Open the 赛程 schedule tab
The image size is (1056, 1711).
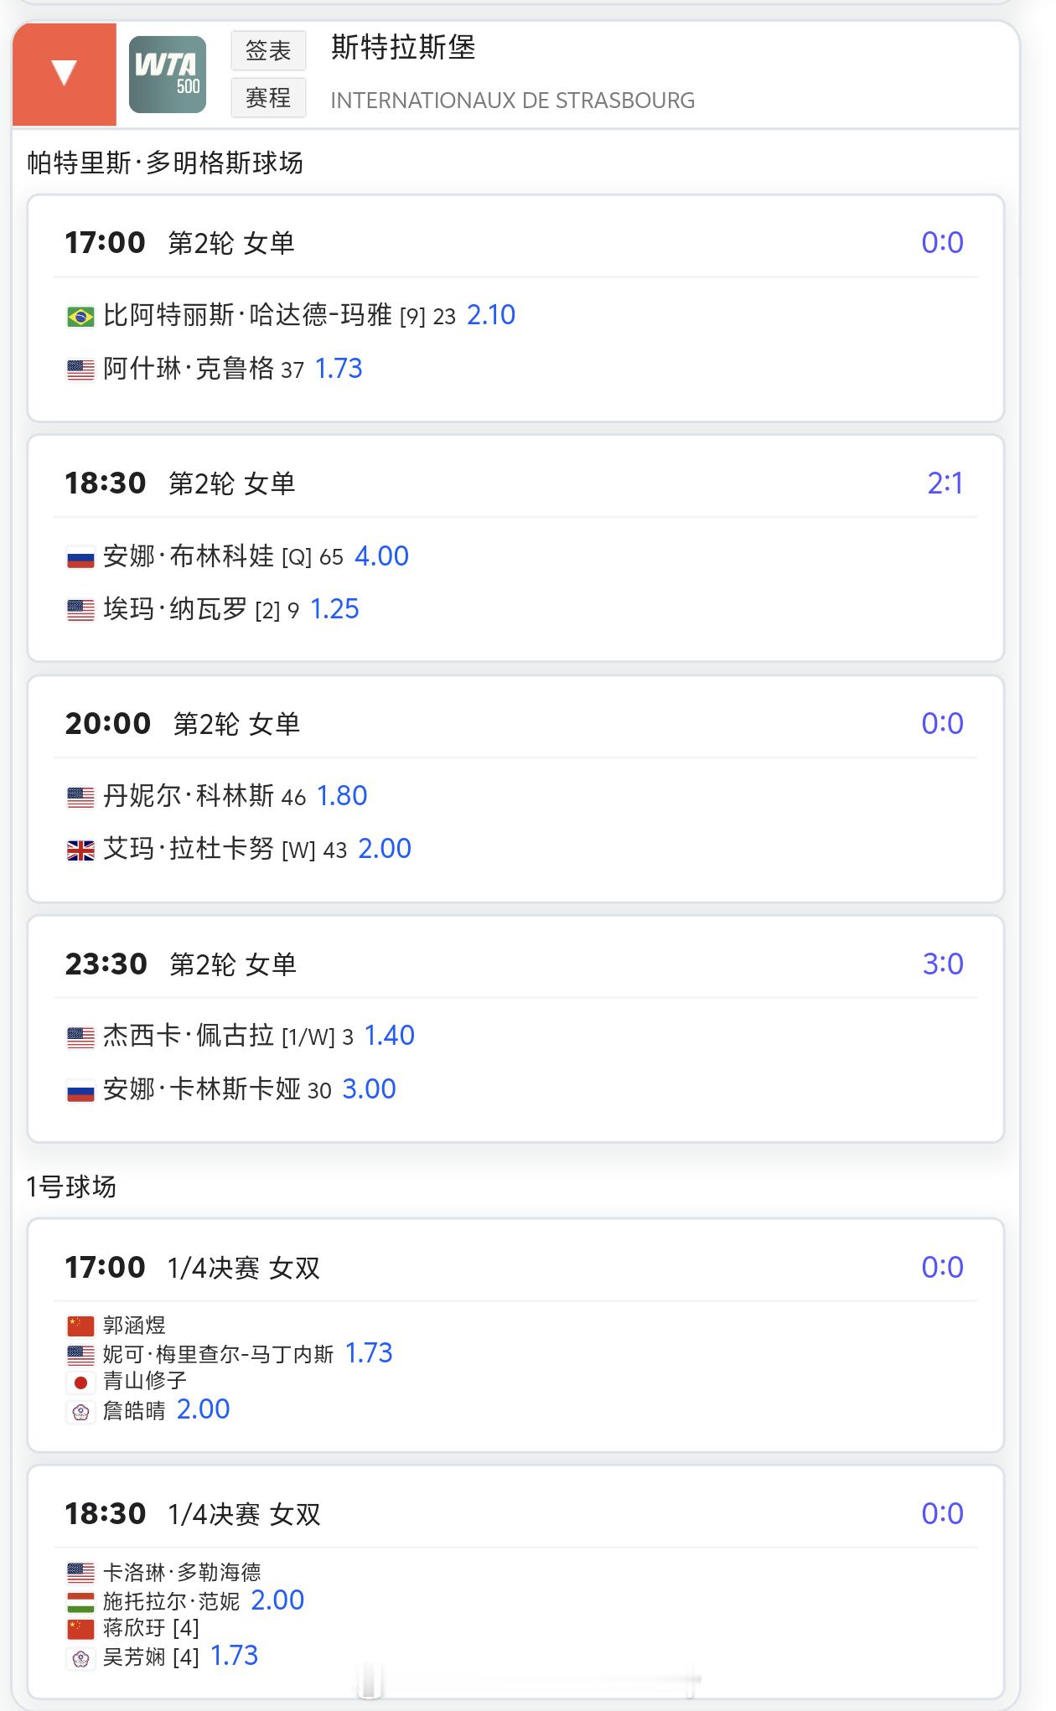[x=268, y=98]
